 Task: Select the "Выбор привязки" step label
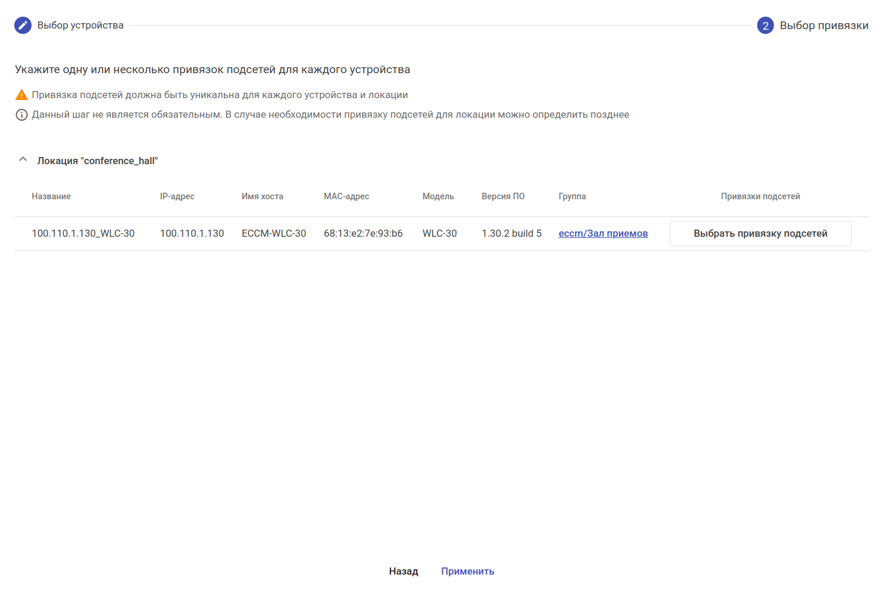(x=824, y=26)
